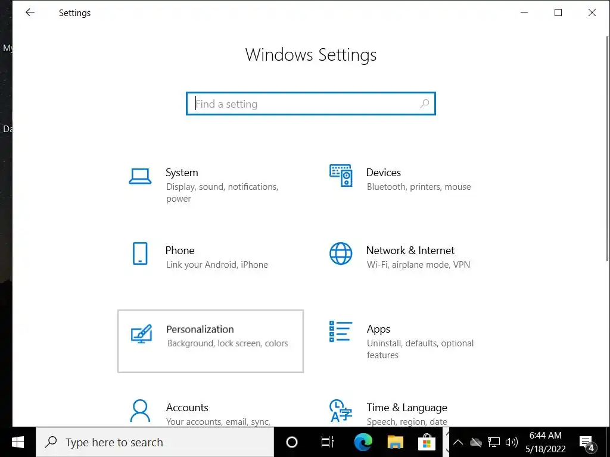Open File Explorer from taskbar
This screenshot has width=610, height=457.
pyautogui.click(x=396, y=442)
